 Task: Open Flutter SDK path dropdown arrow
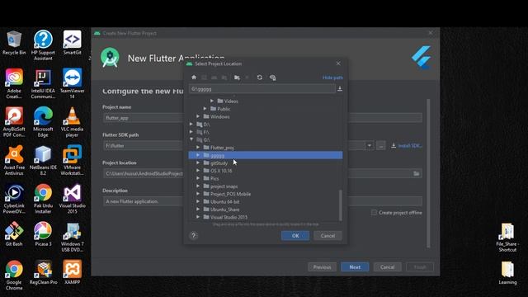[370, 146]
